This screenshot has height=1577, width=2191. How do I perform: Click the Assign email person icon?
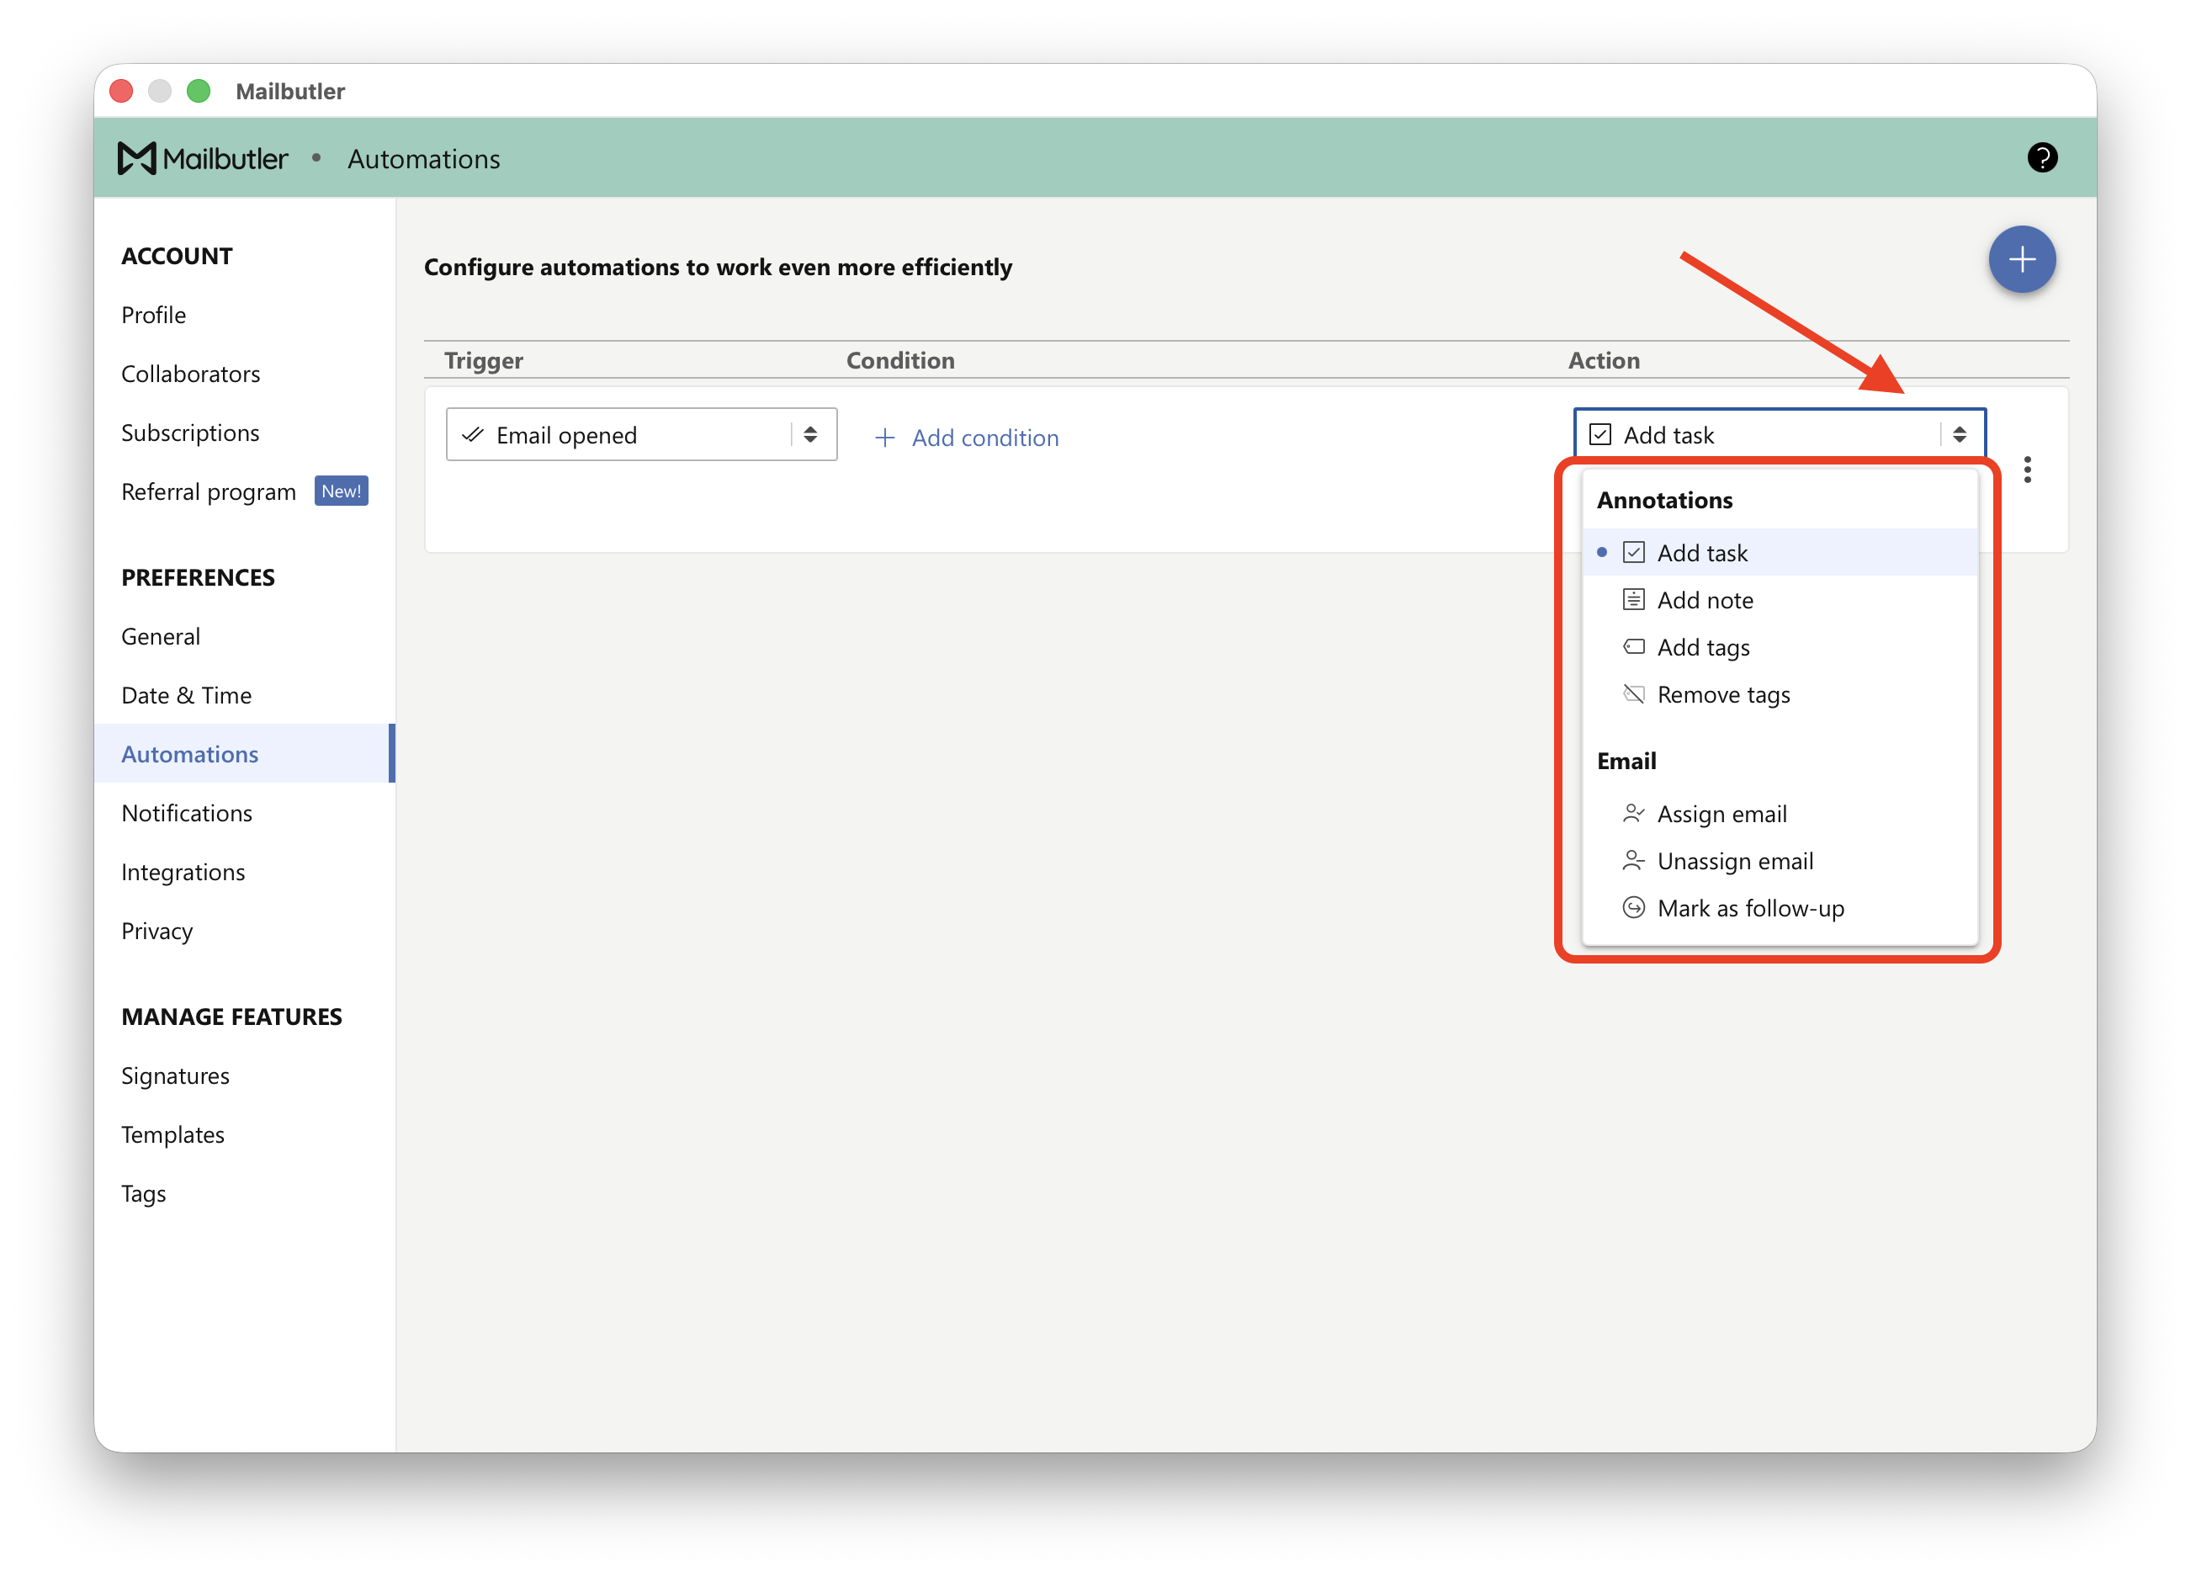[x=1632, y=814]
